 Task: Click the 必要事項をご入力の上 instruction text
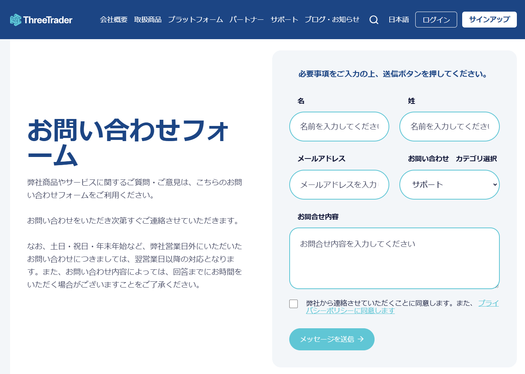tap(393, 74)
